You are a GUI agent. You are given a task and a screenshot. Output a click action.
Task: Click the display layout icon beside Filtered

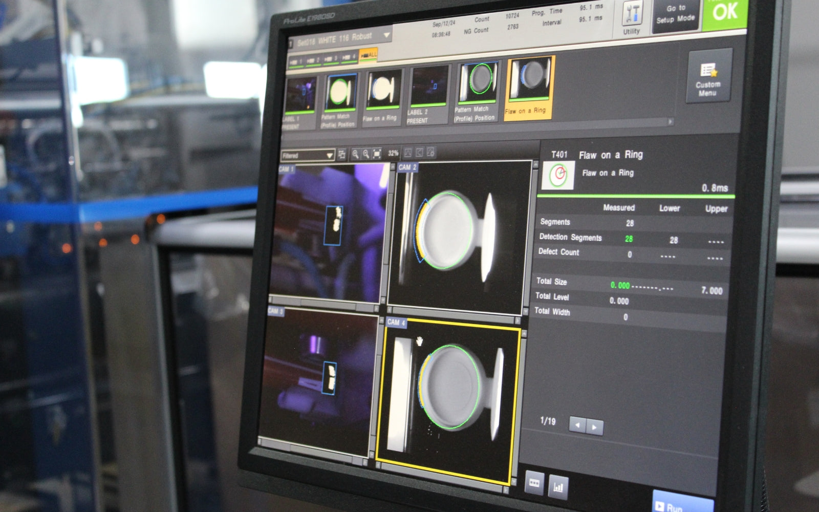(342, 155)
